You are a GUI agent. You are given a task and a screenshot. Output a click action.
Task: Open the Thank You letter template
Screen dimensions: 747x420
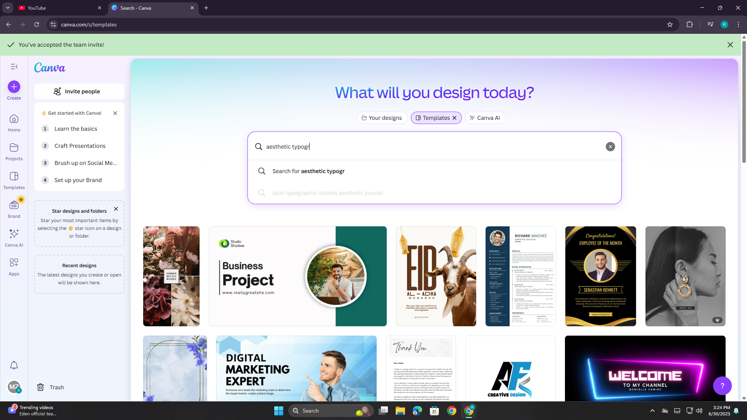(421, 369)
